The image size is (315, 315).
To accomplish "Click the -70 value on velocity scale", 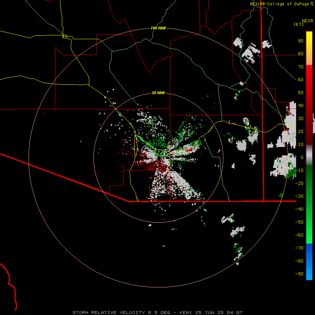I will click(x=299, y=248).
